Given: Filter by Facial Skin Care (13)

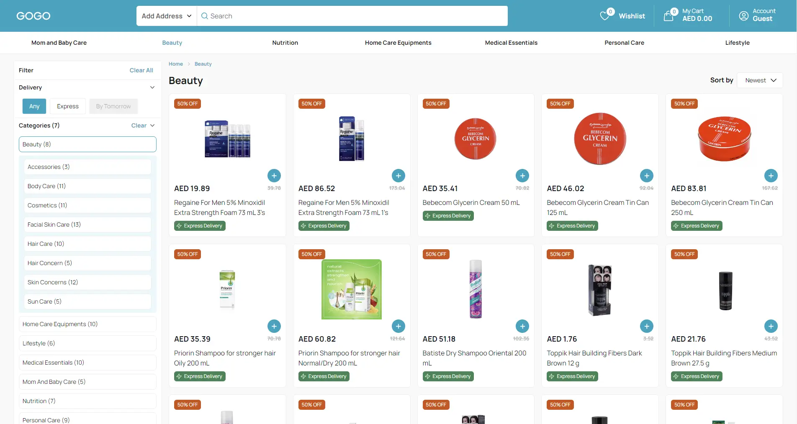Looking at the screenshot, I should [87, 225].
